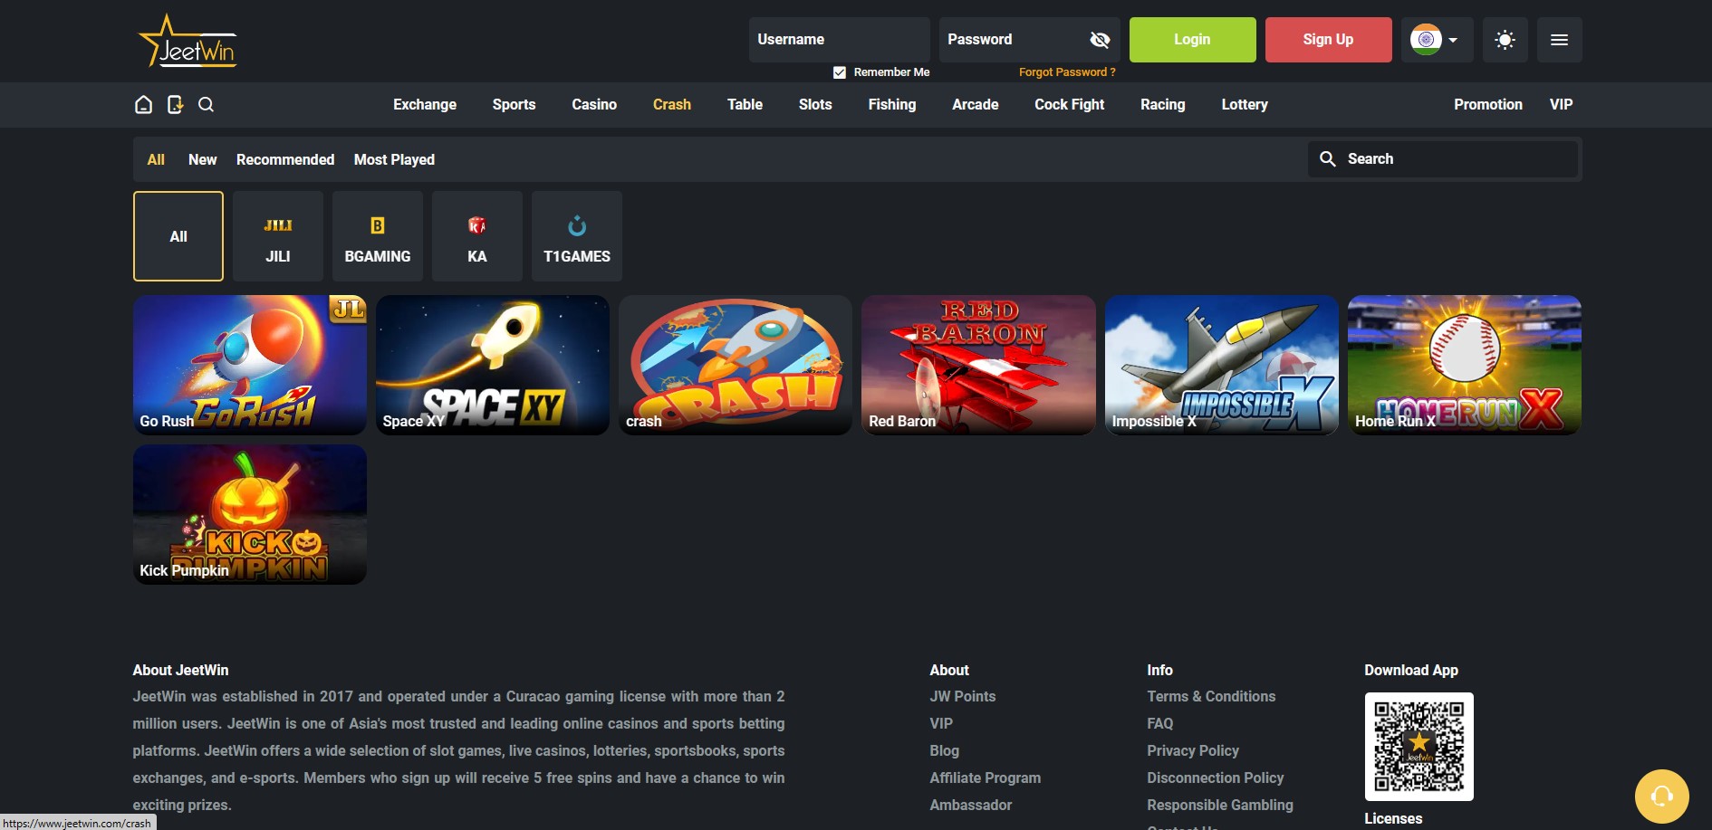Select the All providers tile
Viewport: 1712px width, 830px height.
tap(178, 236)
